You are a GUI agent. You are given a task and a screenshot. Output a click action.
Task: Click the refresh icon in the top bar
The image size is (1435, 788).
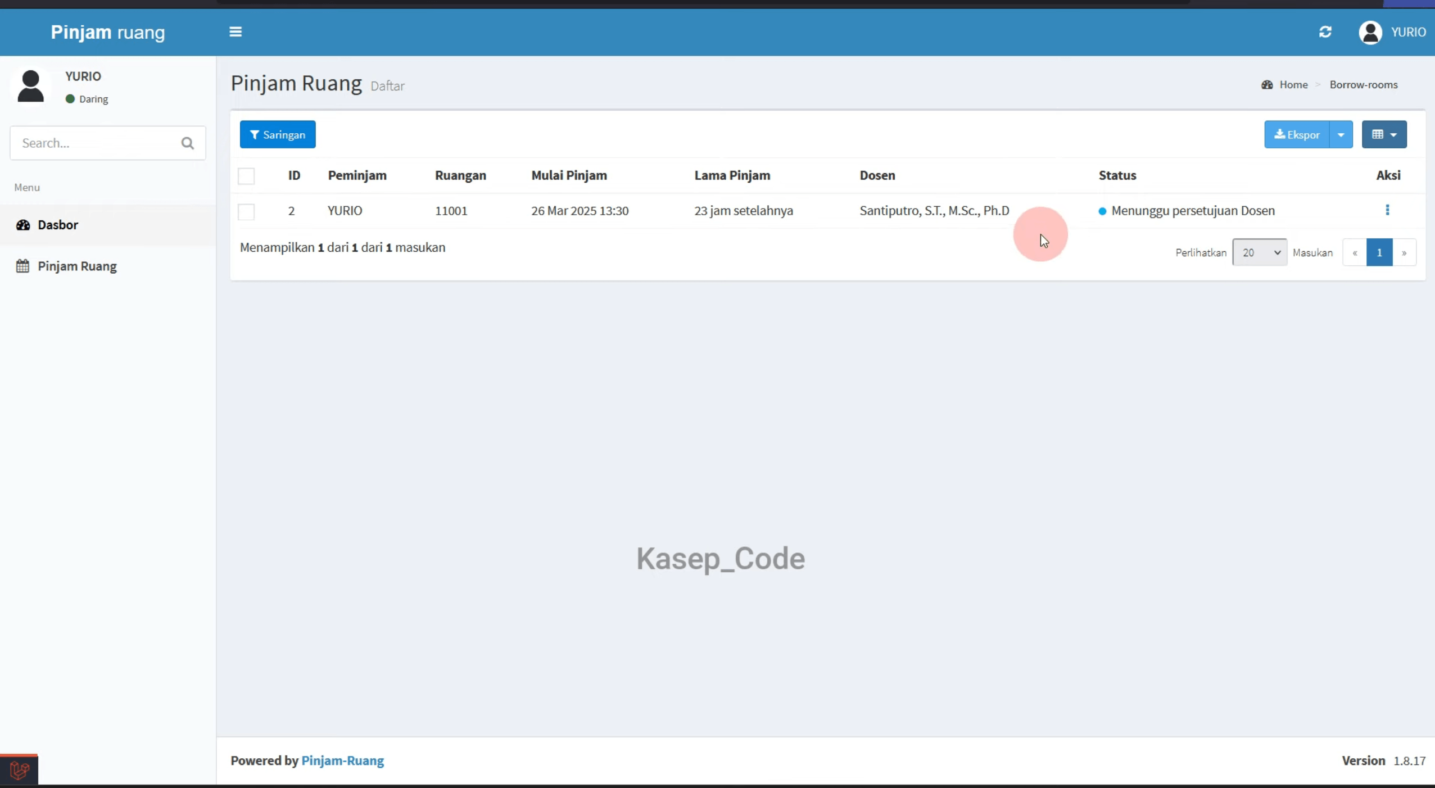click(1325, 32)
